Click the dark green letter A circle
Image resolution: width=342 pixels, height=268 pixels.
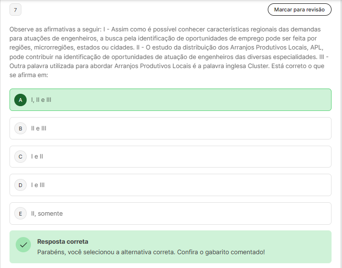(20, 100)
